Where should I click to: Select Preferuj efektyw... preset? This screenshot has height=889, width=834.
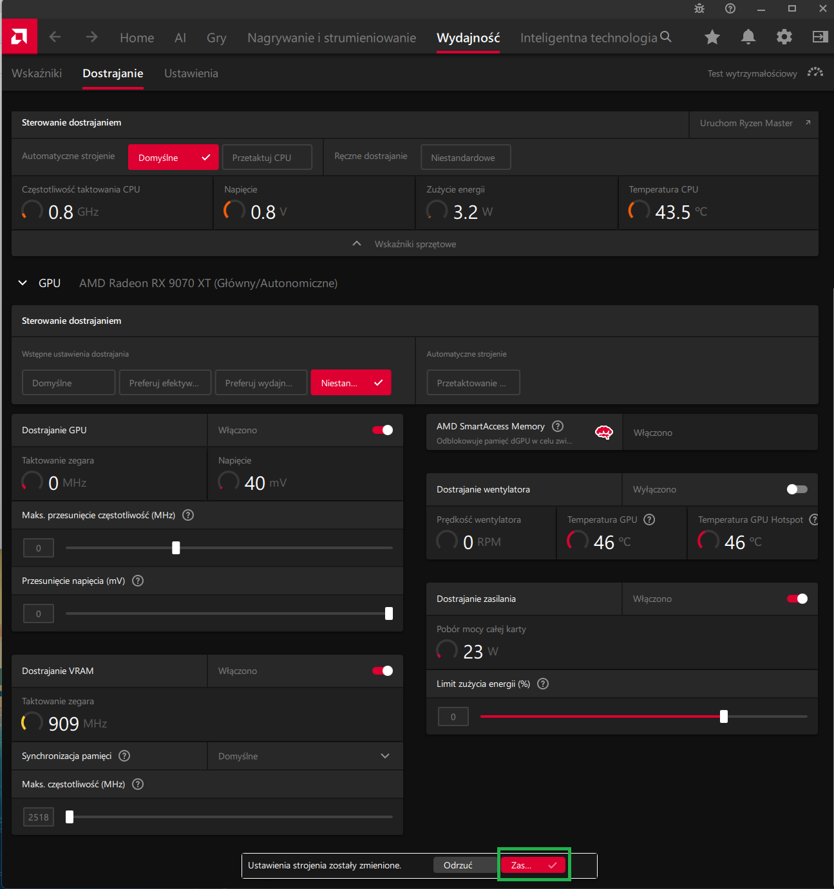click(165, 382)
